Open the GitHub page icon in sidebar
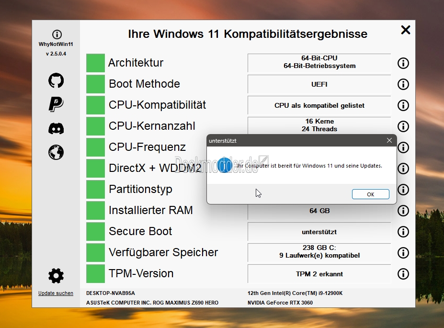The height and width of the screenshot is (328, 444). [x=56, y=80]
